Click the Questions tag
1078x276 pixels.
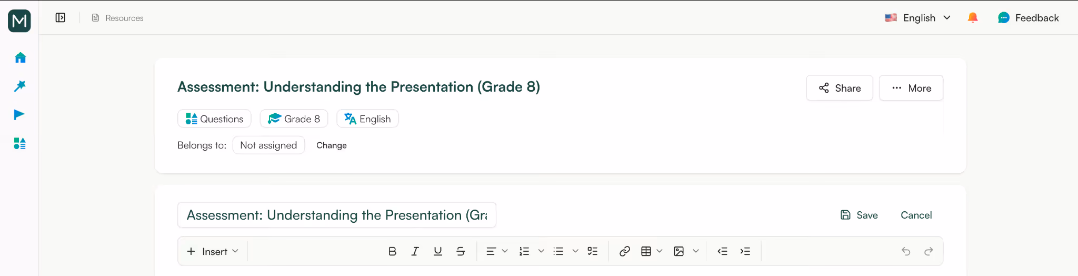click(x=214, y=119)
